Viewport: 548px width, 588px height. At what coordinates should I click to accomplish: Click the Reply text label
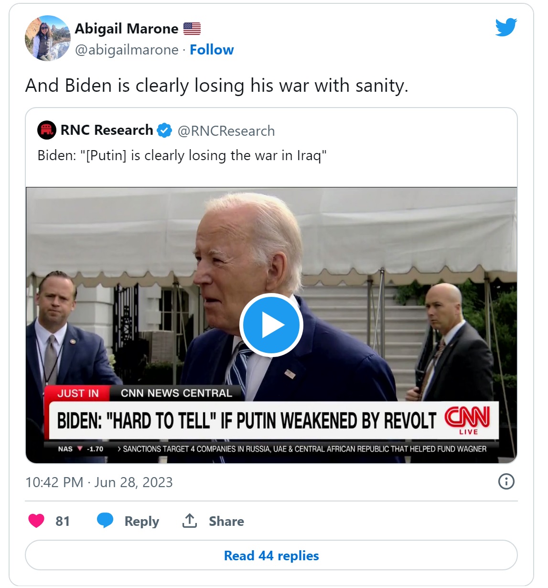[x=141, y=521]
